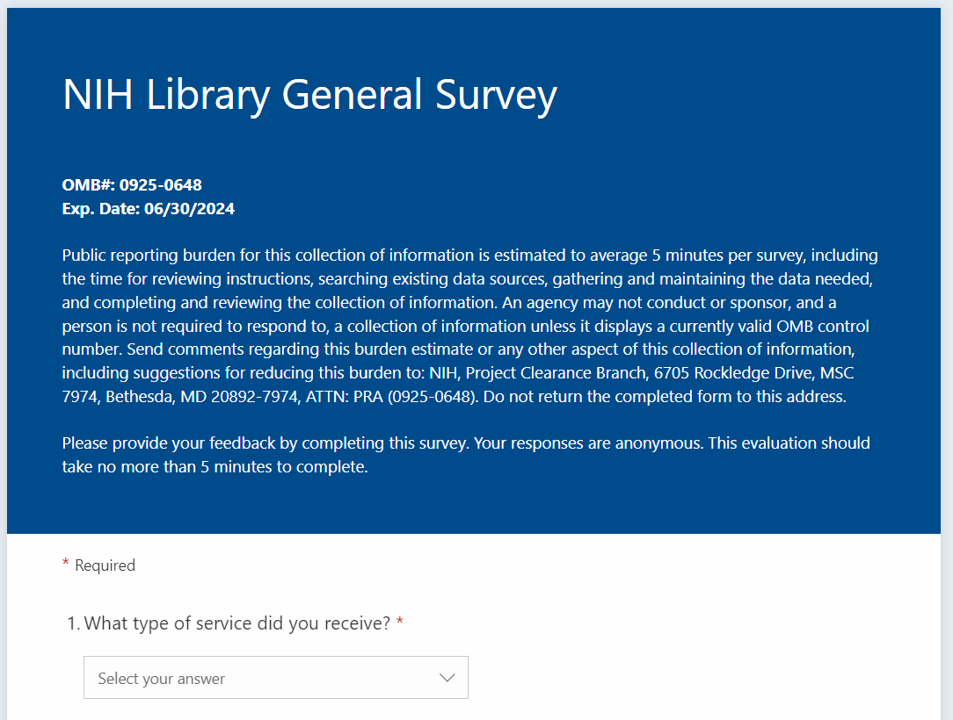
Task: Click the Exp. Date 06/30/2024 line
Action: [148, 209]
